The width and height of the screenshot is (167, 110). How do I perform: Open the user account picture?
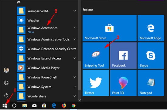pos(6,70)
